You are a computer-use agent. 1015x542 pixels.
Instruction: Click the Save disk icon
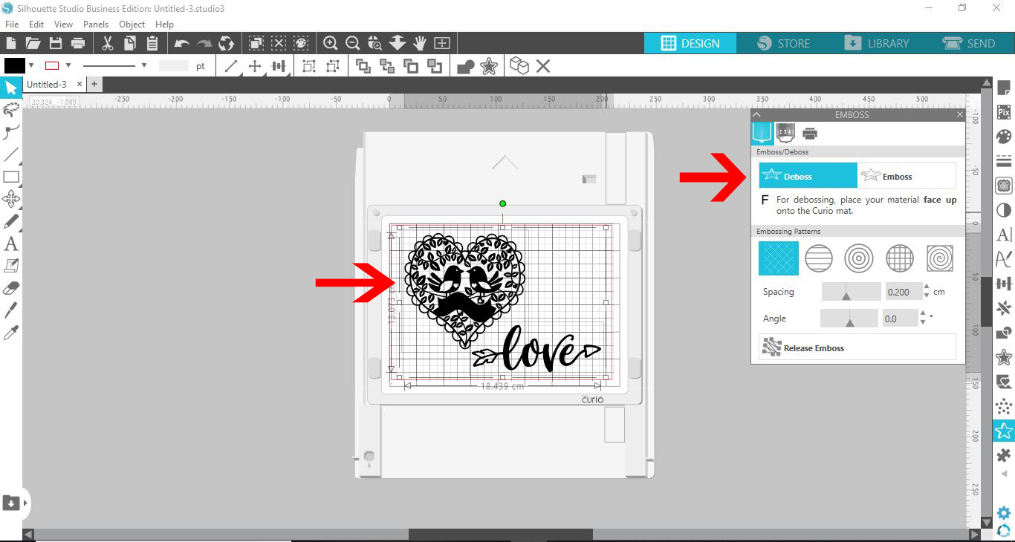(55, 43)
